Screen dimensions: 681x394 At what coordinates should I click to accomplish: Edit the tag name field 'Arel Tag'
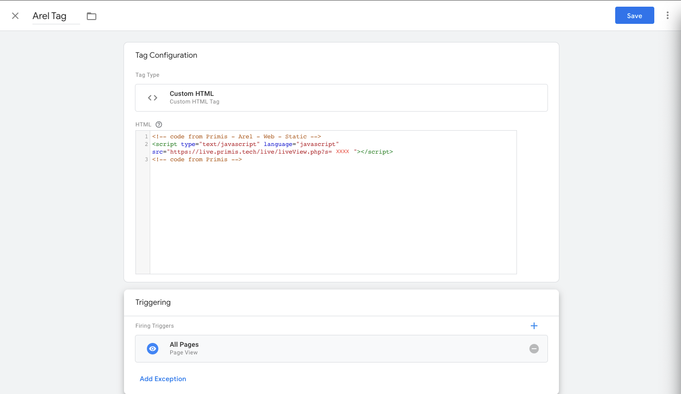coord(56,16)
